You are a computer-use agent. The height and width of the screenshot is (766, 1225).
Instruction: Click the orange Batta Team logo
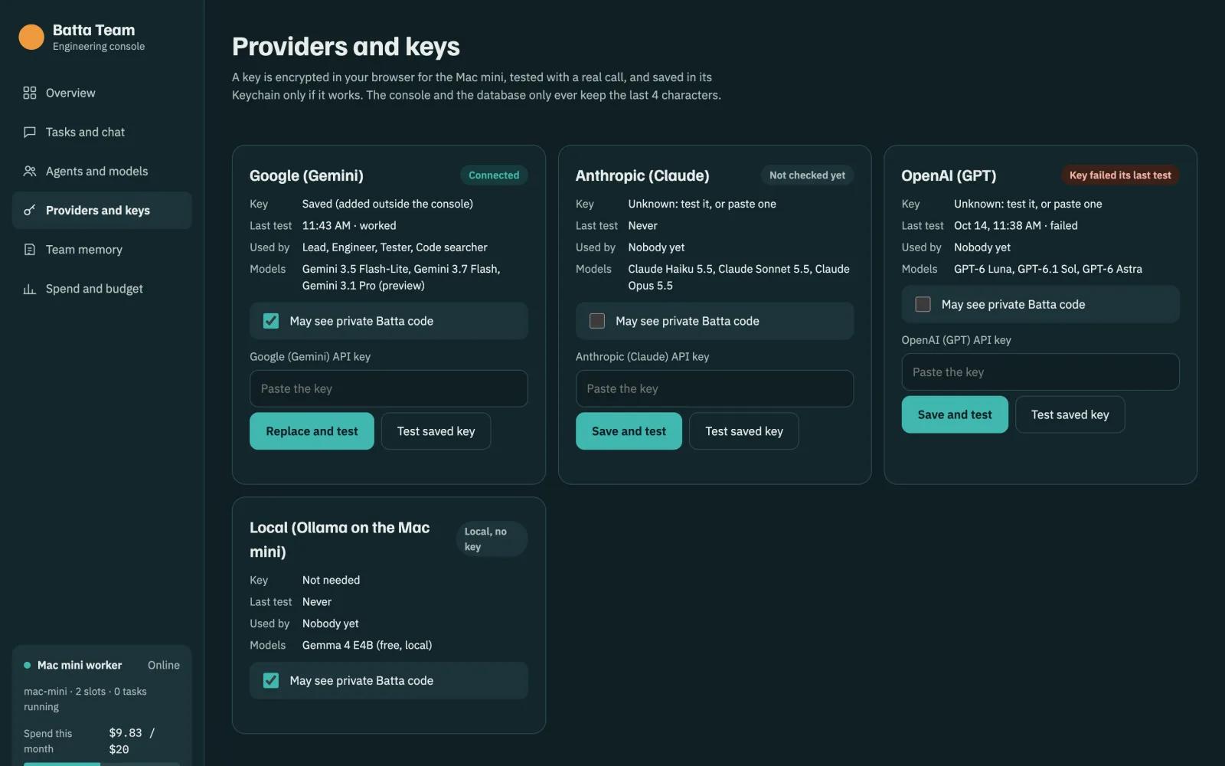click(31, 37)
